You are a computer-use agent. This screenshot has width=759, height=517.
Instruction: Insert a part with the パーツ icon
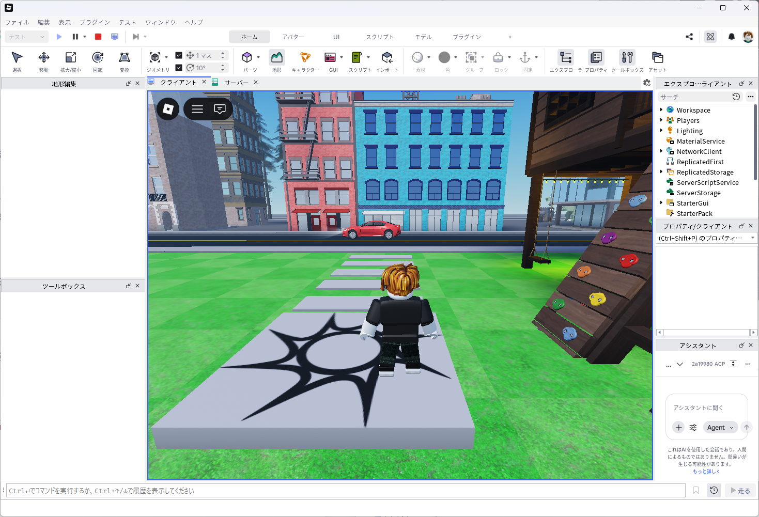coord(247,57)
